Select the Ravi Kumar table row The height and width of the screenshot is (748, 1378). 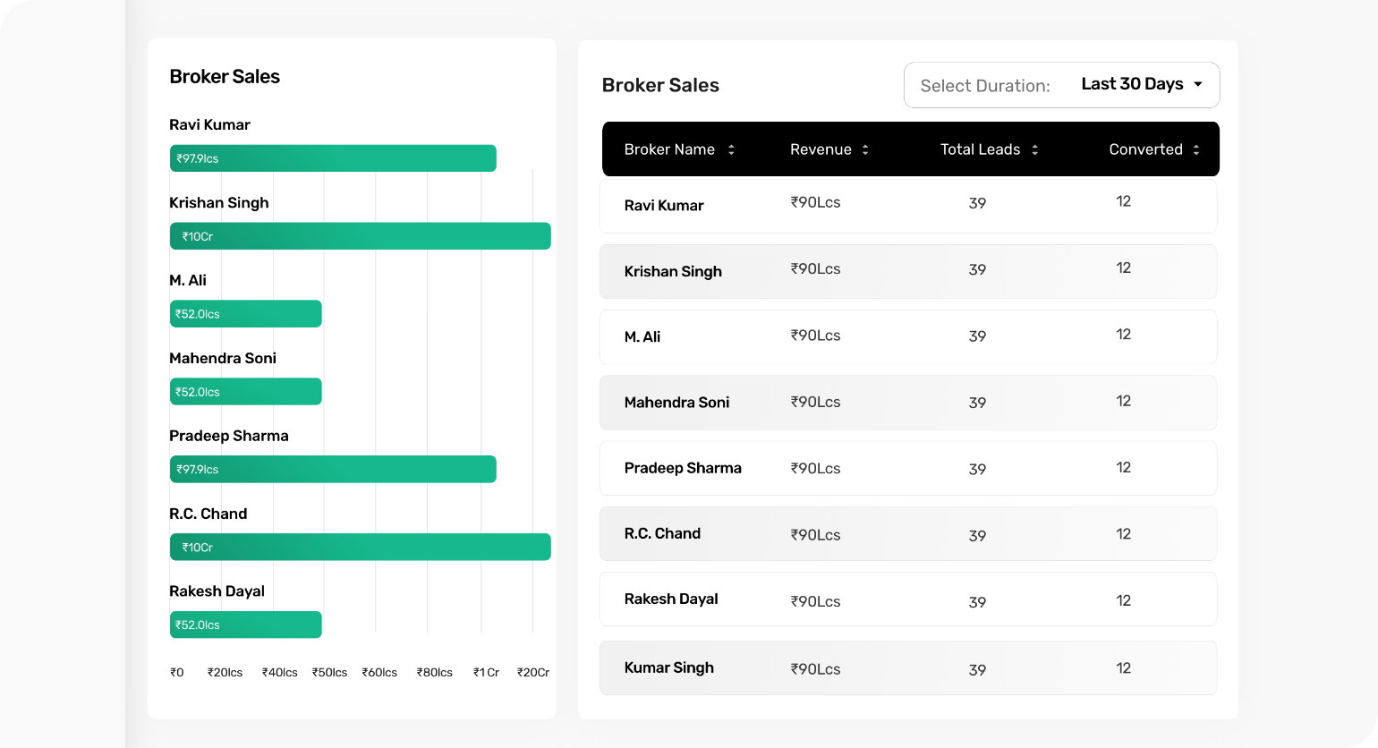[908, 206]
